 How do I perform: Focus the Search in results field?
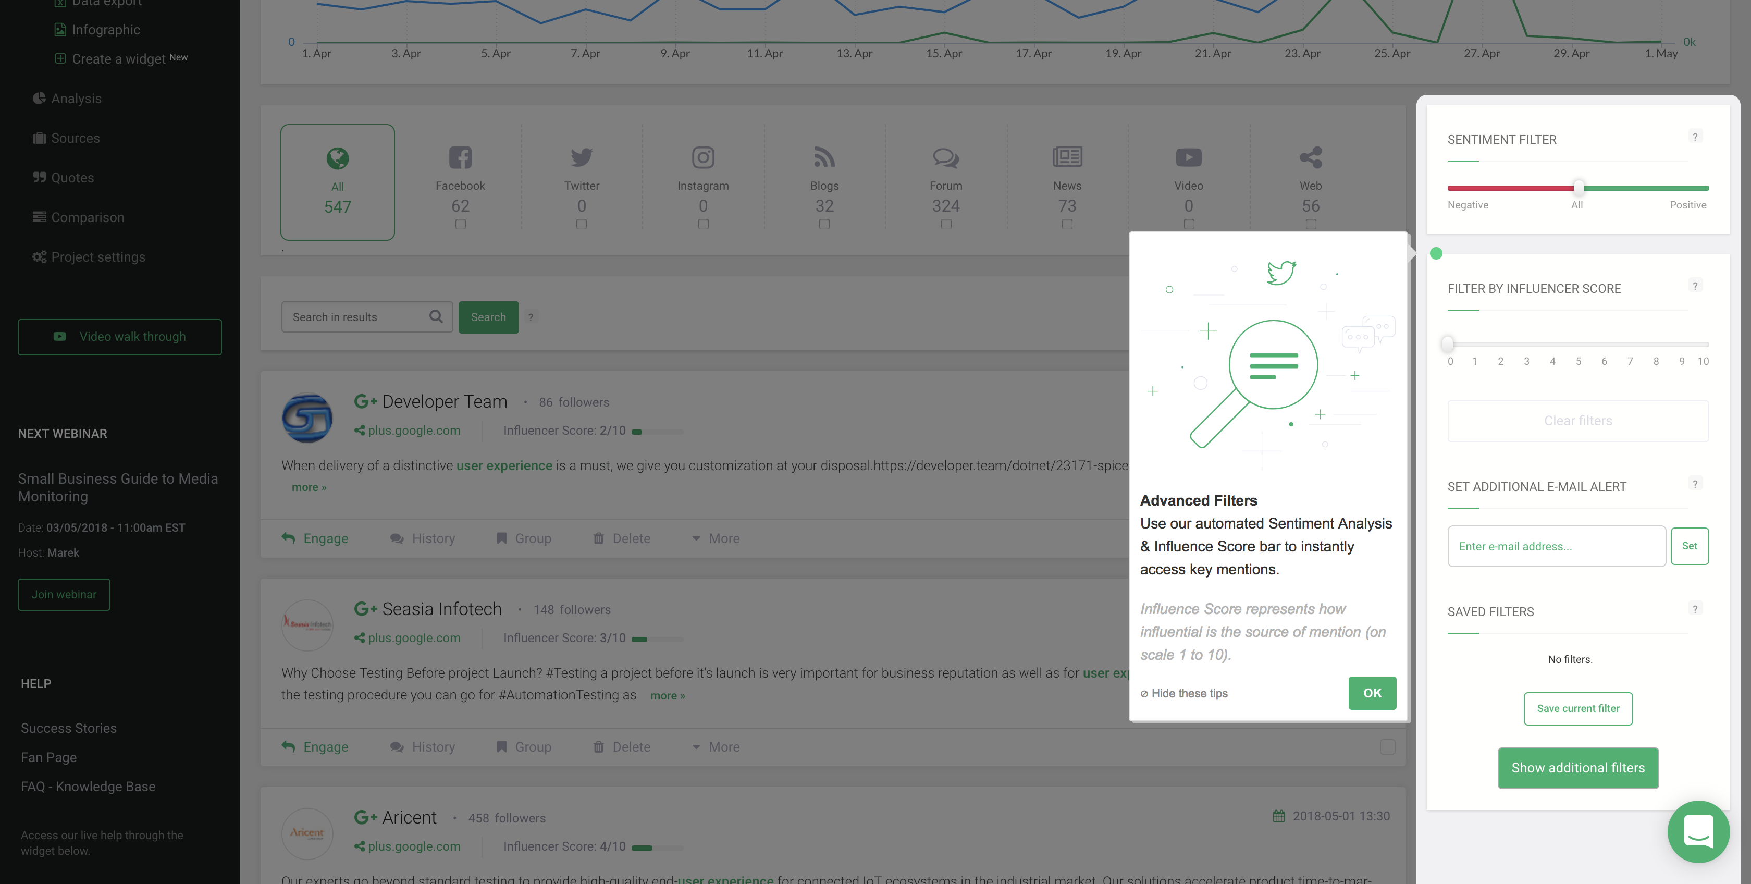click(367, 317)
